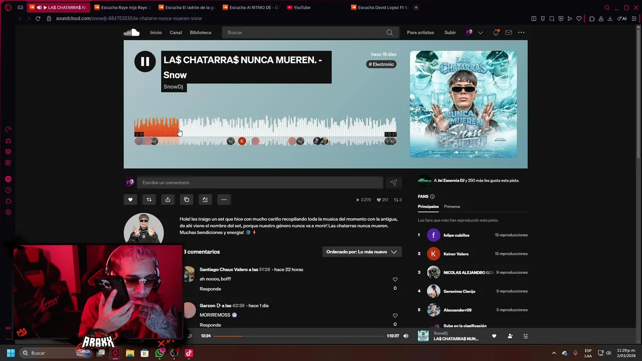
Task: Like Garzon's MORIREMOSS comment heart
Action: (x=395, y=316)
